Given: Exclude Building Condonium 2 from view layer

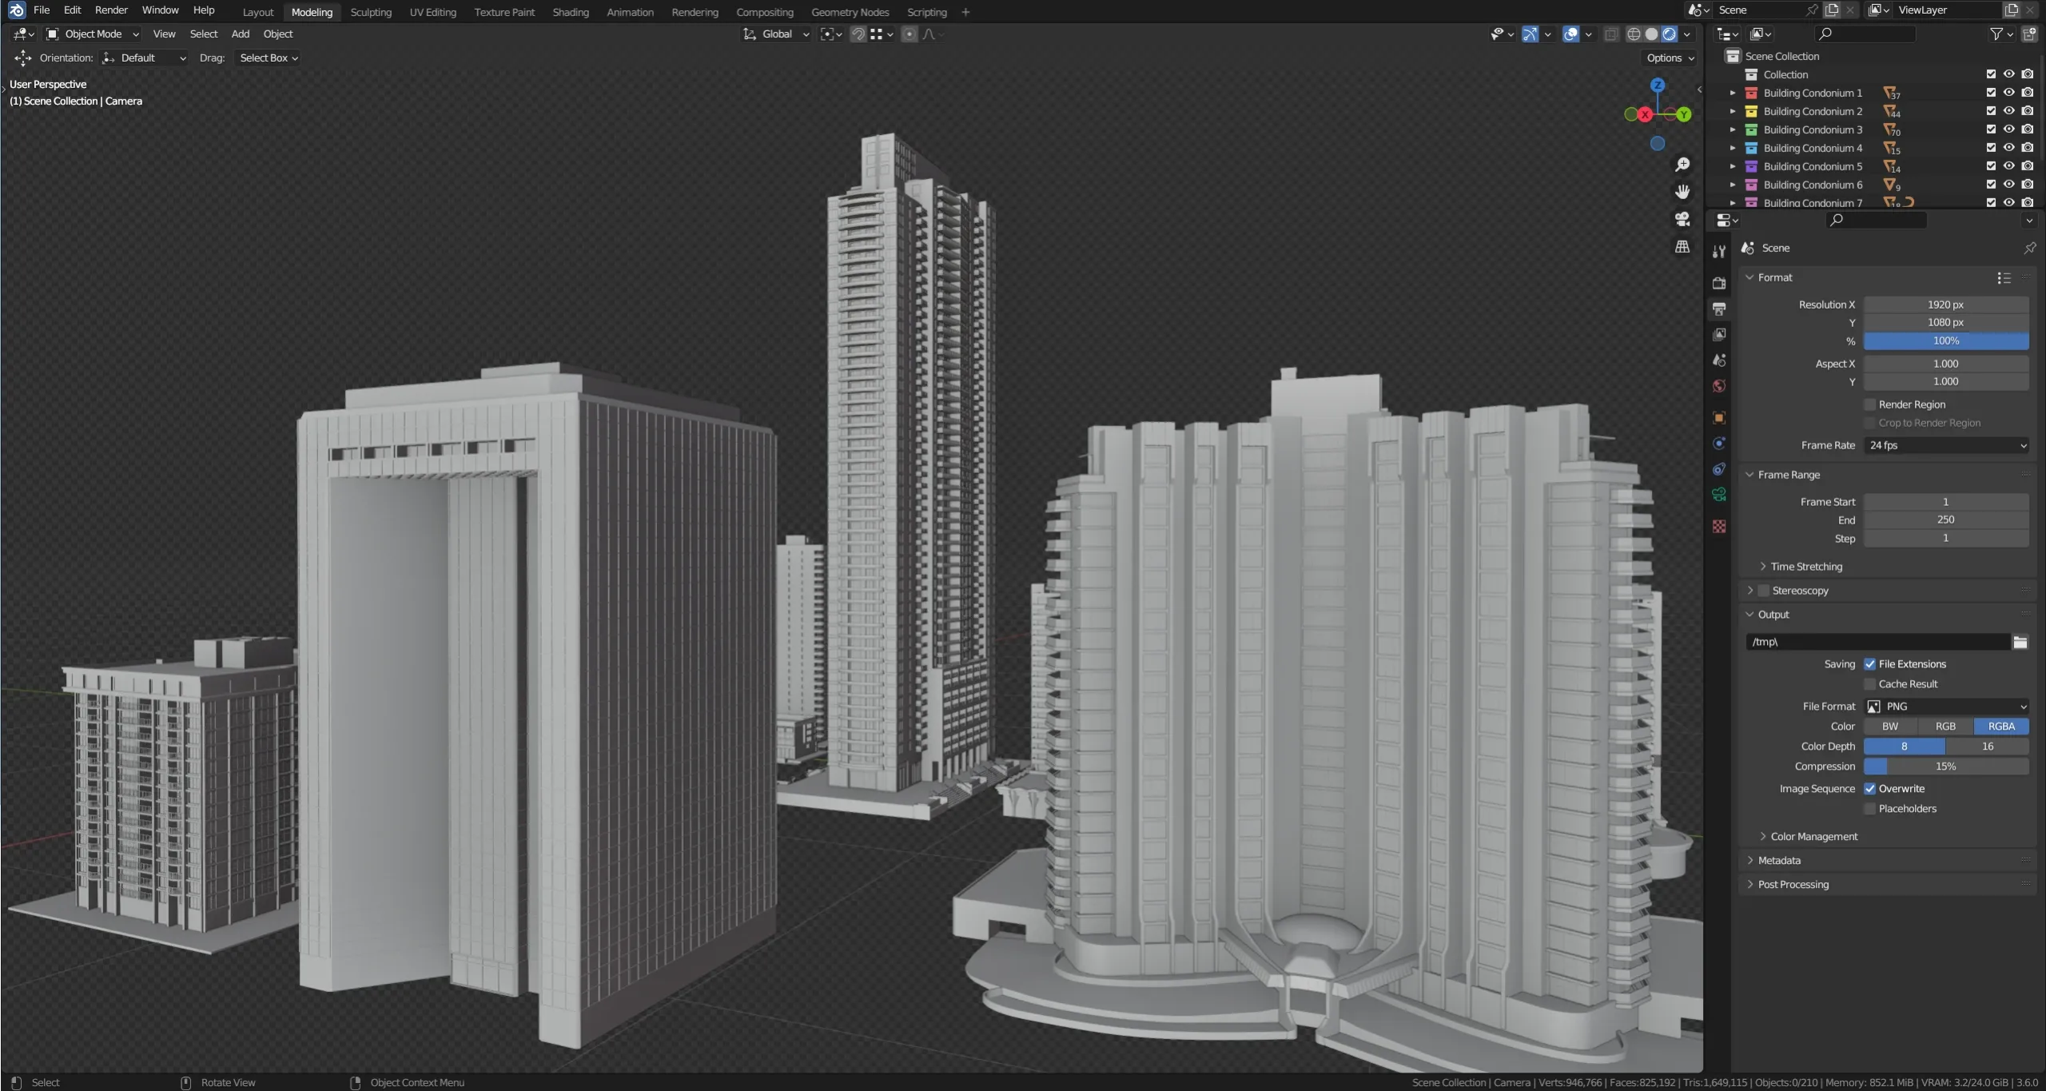Looking at the screenshot, I should tap(1991, 111).
